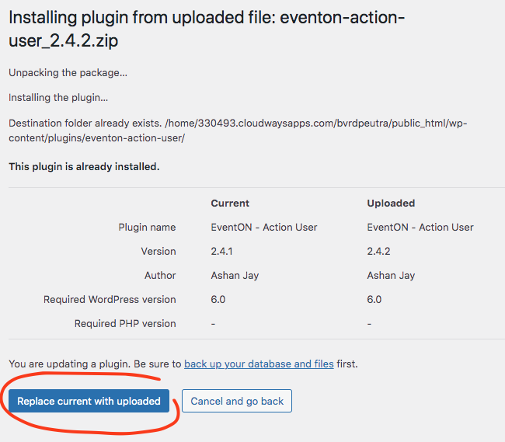The image size is (505, 442).
Task: Click 'EventON - Action User' in Uploaded column
Action: [x=420, y=228]
